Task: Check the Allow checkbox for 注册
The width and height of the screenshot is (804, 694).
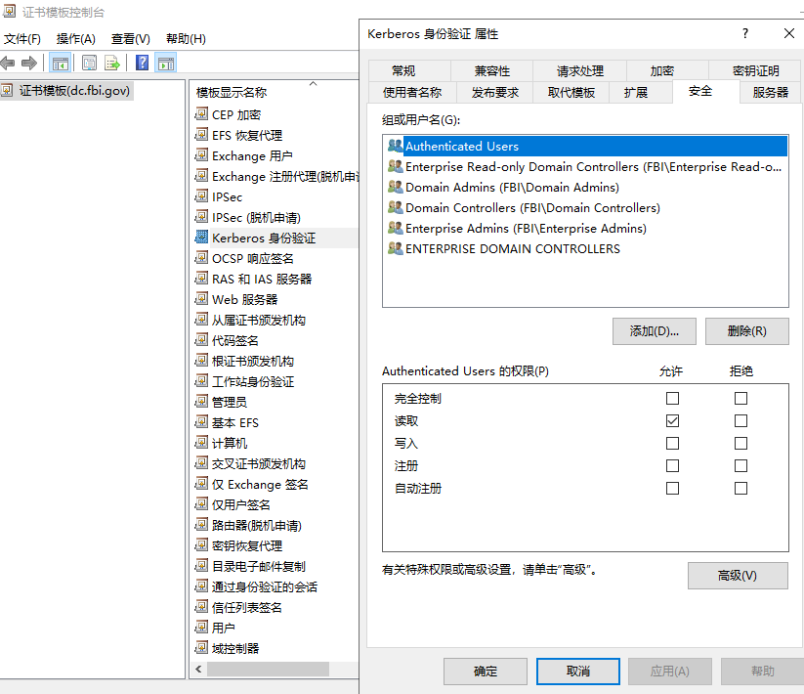Action: [672, 465]
